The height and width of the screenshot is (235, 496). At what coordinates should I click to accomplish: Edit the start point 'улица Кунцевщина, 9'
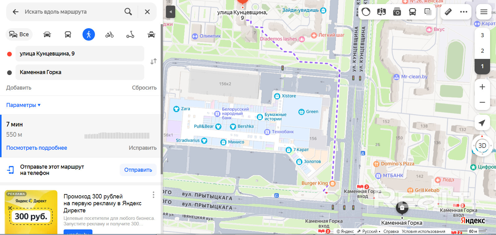(x=80, y=54)
